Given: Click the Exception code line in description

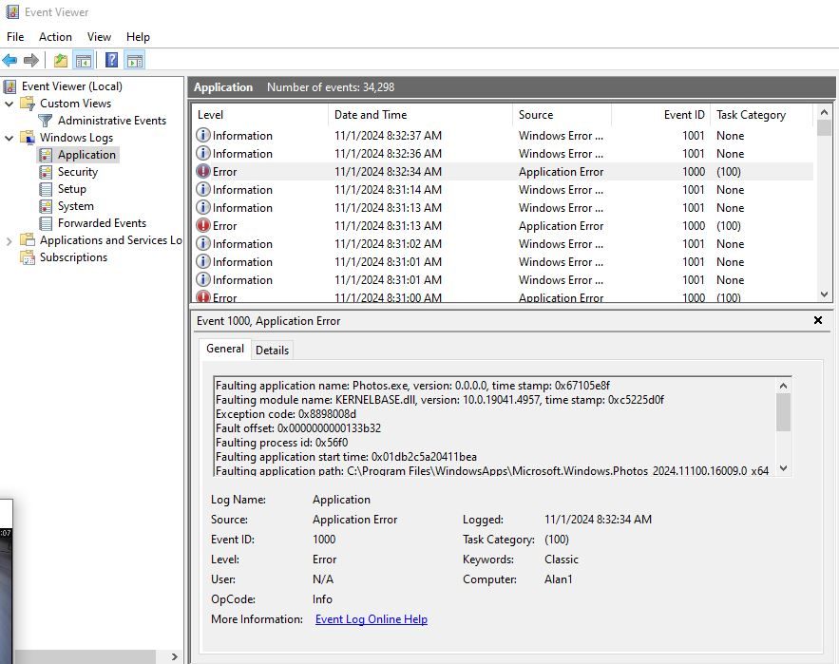Looking at the screenshot, I should tap(286, 414).
